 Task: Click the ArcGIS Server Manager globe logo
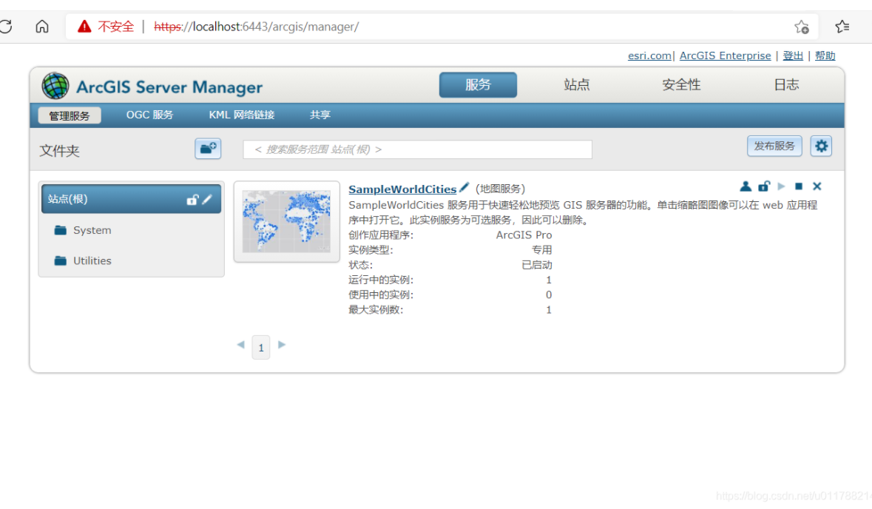click(x=54, y=86)
